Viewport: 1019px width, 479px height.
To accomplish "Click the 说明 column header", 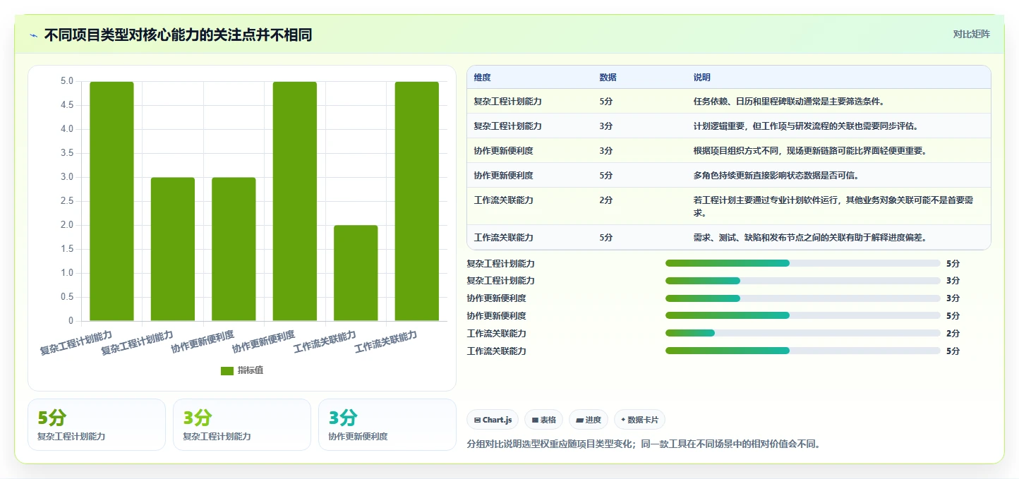I will pyautogui.click(x=702, y=78).
